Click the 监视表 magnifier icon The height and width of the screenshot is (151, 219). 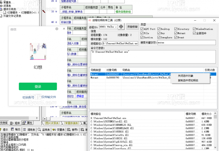39,130
